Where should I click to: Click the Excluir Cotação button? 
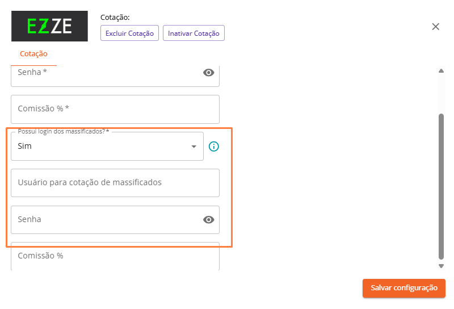tap(129, 33)
